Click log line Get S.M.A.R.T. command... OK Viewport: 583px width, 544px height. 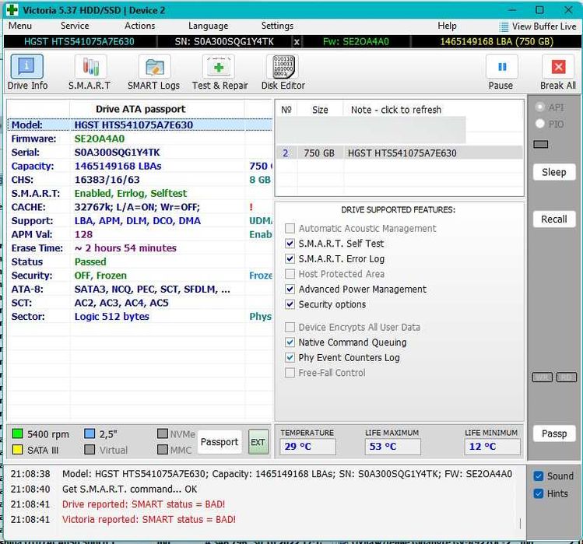pyautogui.click(x=129, y=489)
